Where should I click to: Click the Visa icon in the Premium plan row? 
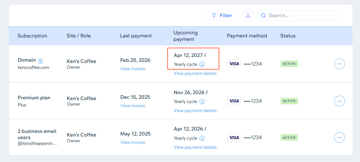click(234, 101)
